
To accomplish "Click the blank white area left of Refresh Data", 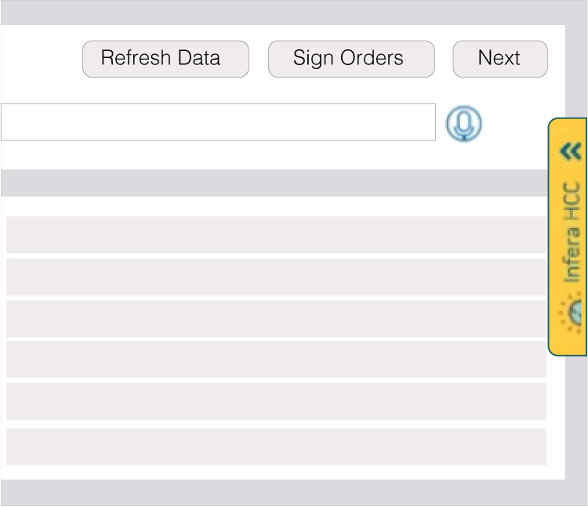I will coord(39,59).
